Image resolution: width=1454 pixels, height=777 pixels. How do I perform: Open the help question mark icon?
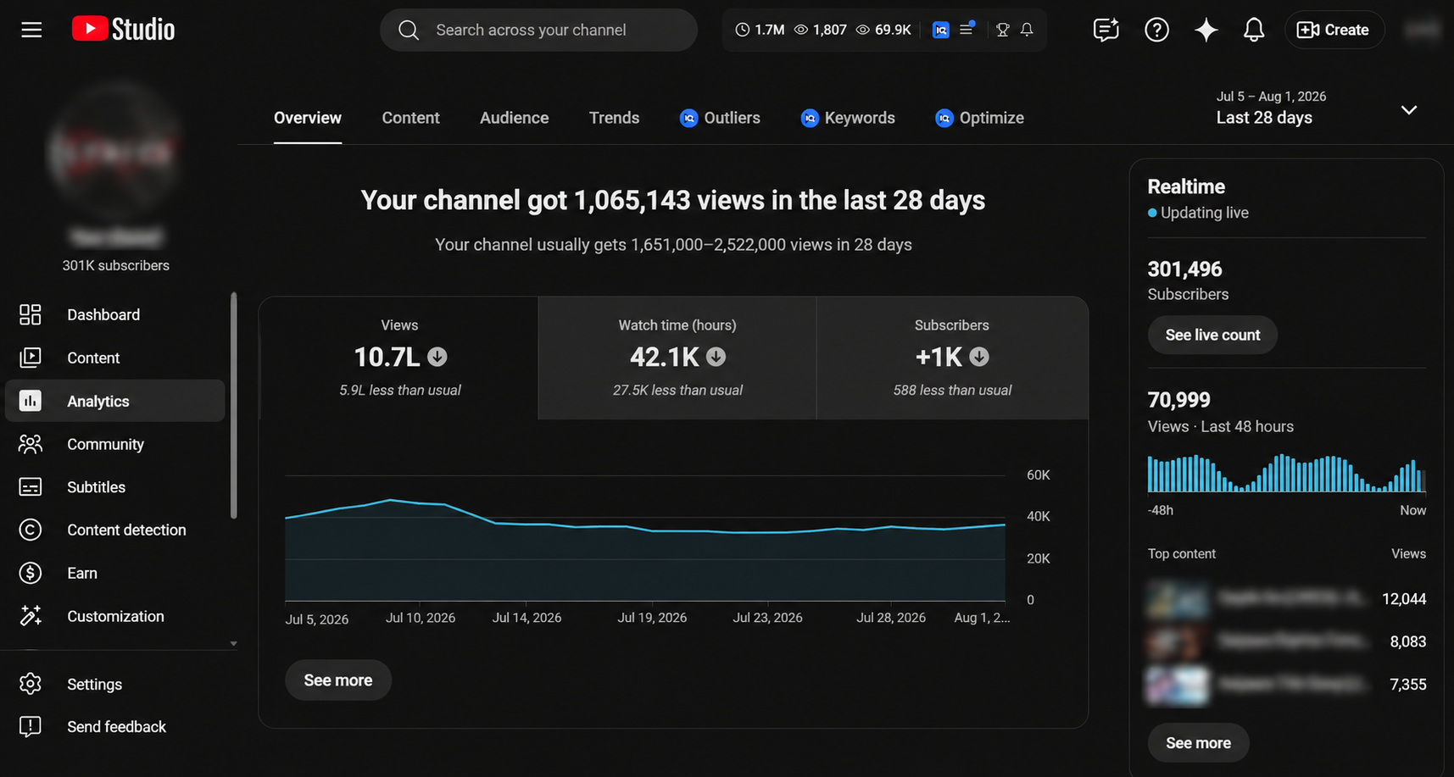(x=1156, y=30)
